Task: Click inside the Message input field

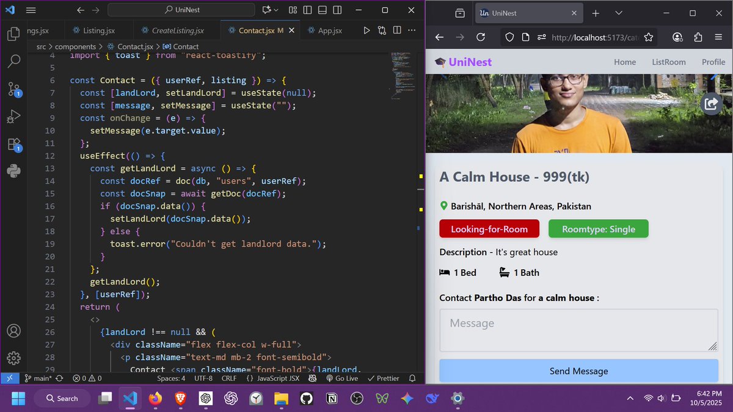Action: [578, 330]
